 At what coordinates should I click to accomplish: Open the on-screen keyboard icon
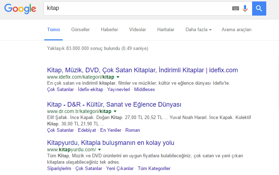(x=235, y=8)
